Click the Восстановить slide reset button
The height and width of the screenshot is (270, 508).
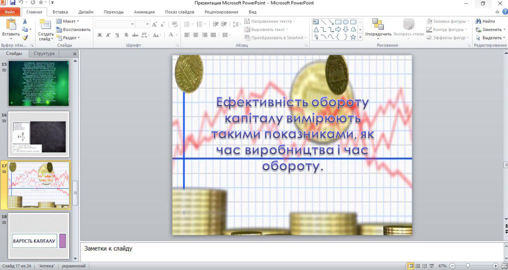click(73, 29)
